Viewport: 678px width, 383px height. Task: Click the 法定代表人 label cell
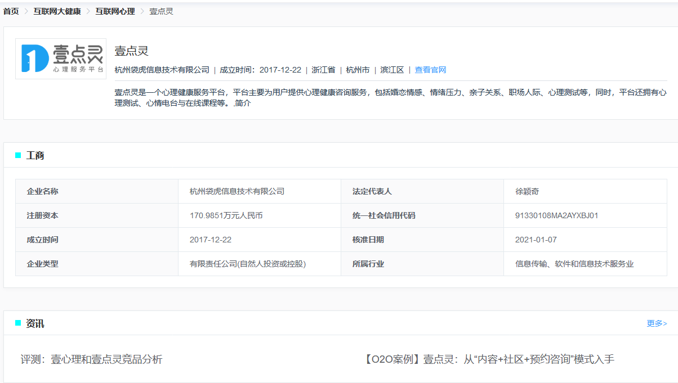pos(422,191)
